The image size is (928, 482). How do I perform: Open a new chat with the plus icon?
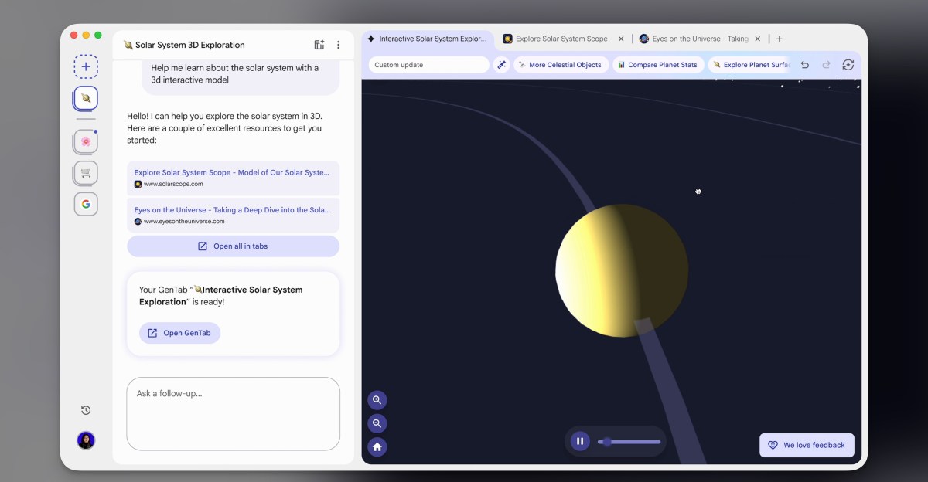tap(86, 66)
